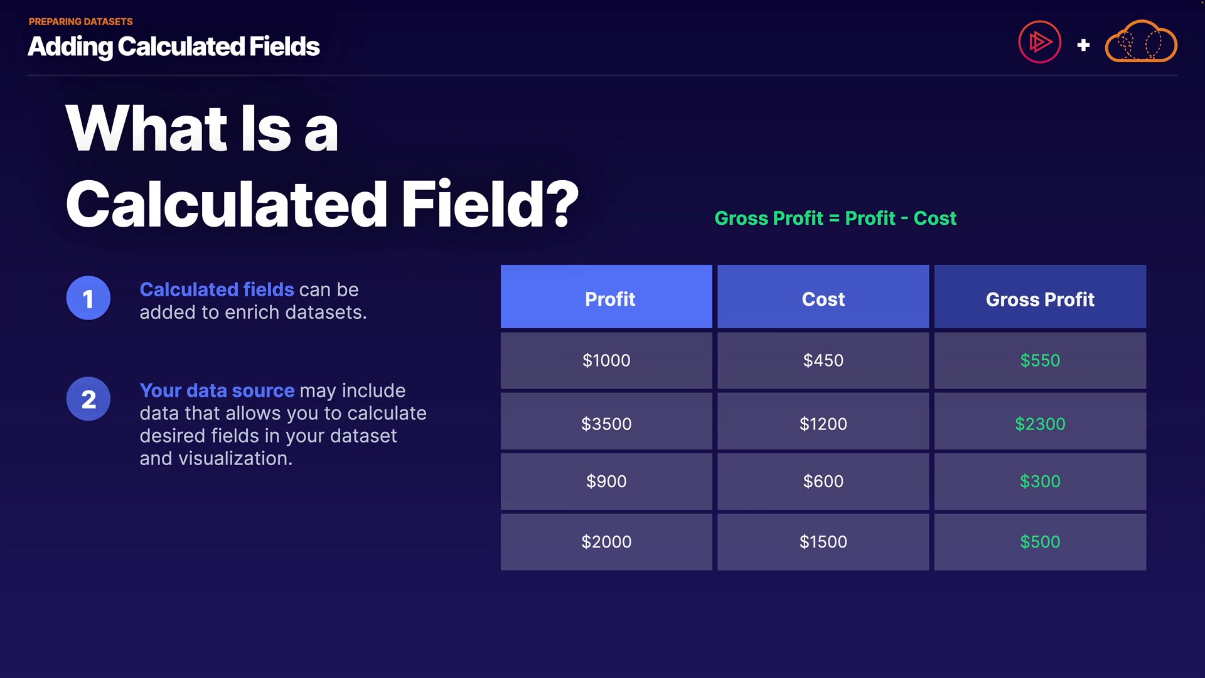
Task: Click the number 2 circle badge
Action: tap(88, 399)
